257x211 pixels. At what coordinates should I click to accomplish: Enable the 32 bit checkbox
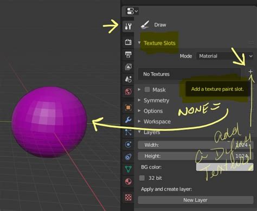click(142, 178)
